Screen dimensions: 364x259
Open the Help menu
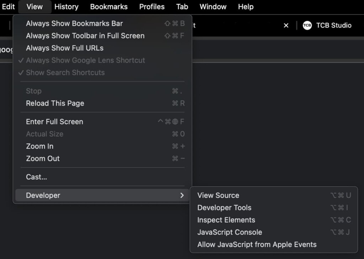click(x=245, y=6)
